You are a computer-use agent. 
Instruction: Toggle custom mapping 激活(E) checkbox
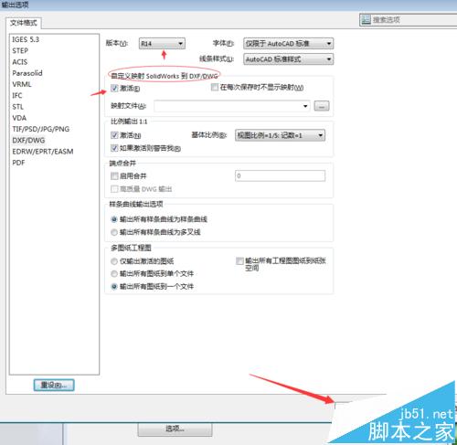(114, 89)
